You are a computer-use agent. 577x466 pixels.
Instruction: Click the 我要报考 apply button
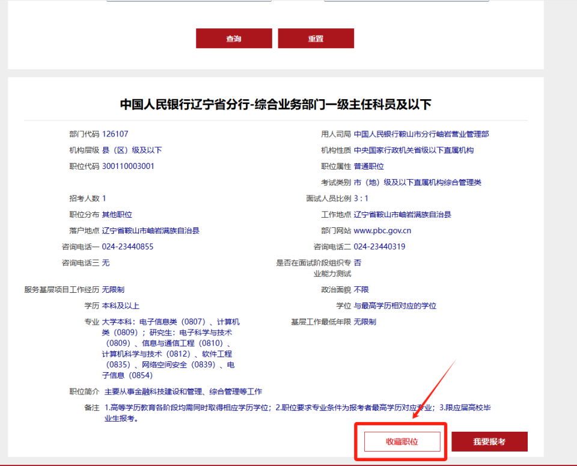click(x=489, y=441)
